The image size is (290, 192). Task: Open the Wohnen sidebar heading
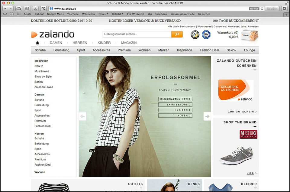[40, 172]
